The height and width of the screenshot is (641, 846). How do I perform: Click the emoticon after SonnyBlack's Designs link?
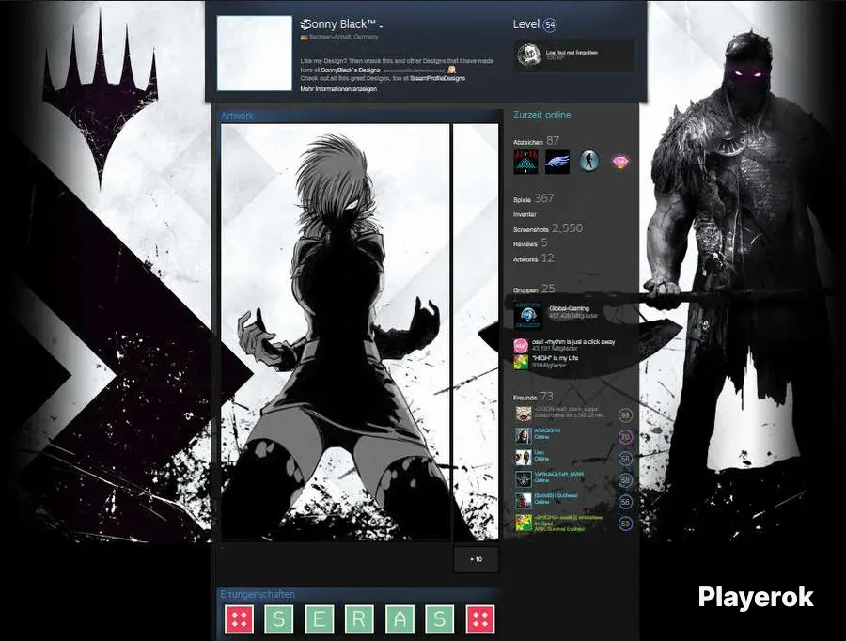click(452, 70)
